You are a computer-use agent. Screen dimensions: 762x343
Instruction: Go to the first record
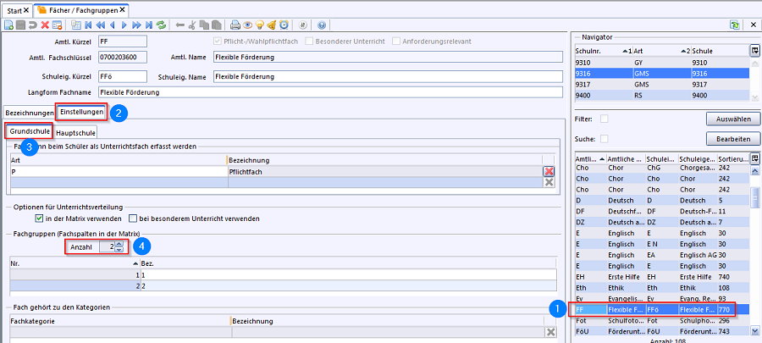coord(88,25)
